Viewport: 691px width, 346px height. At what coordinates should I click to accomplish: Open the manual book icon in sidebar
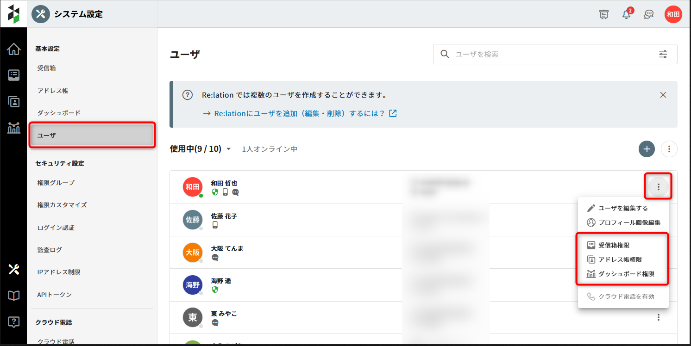pyautogui.click(x=14, y=296)
